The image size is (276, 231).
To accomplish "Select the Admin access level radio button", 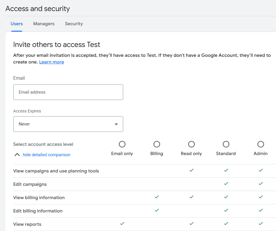I will (x=260, y=144).
